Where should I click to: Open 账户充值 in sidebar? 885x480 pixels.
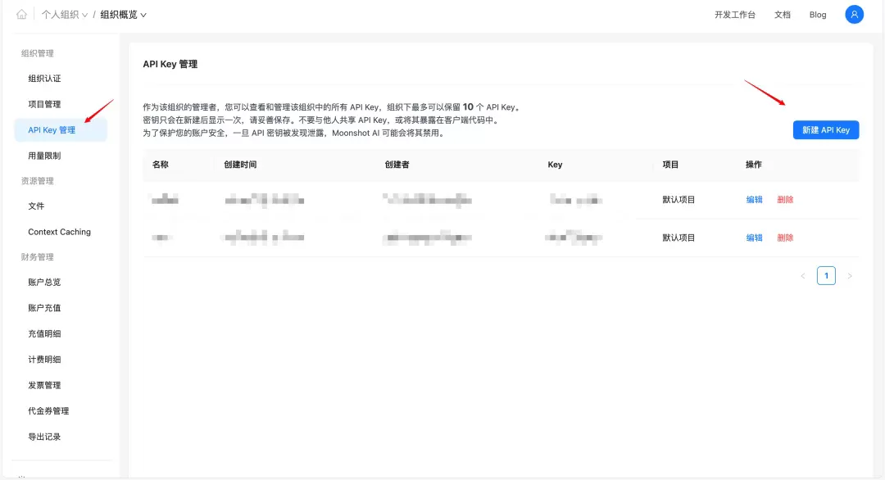(44, 308)
